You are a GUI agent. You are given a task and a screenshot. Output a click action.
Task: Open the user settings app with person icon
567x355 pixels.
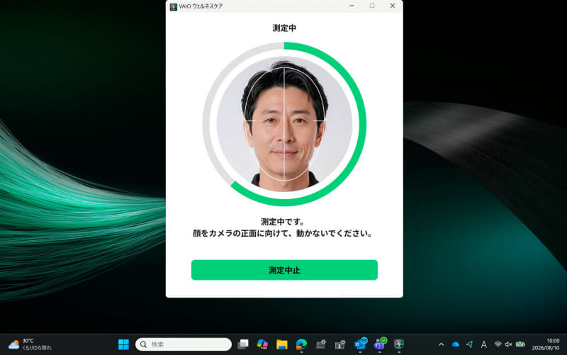coord(340,344)
